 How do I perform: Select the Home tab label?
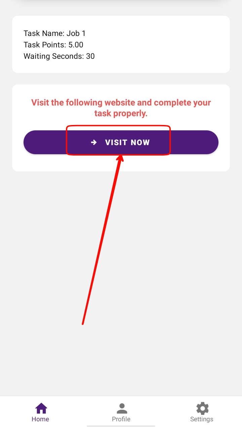[x=40, y=419]
